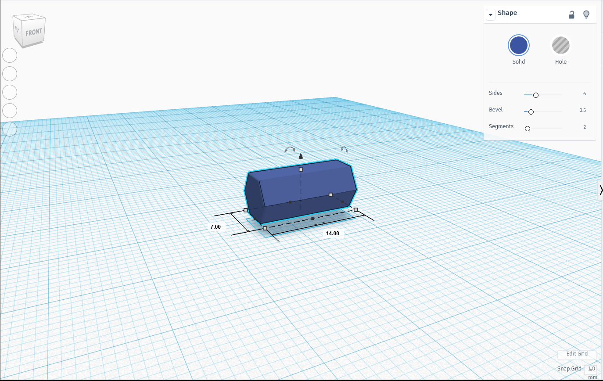Click the FRONT face of the view cube
The image size is (603, 381).
[x=34, y=32]
